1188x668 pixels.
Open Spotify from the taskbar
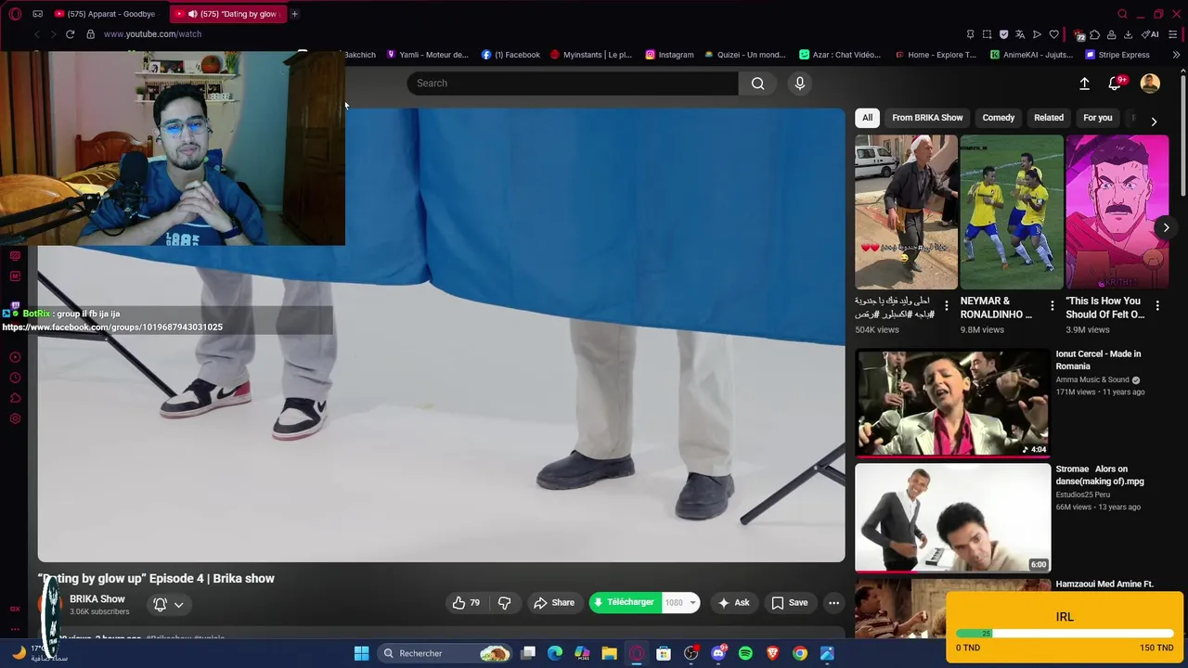[745, 653]
